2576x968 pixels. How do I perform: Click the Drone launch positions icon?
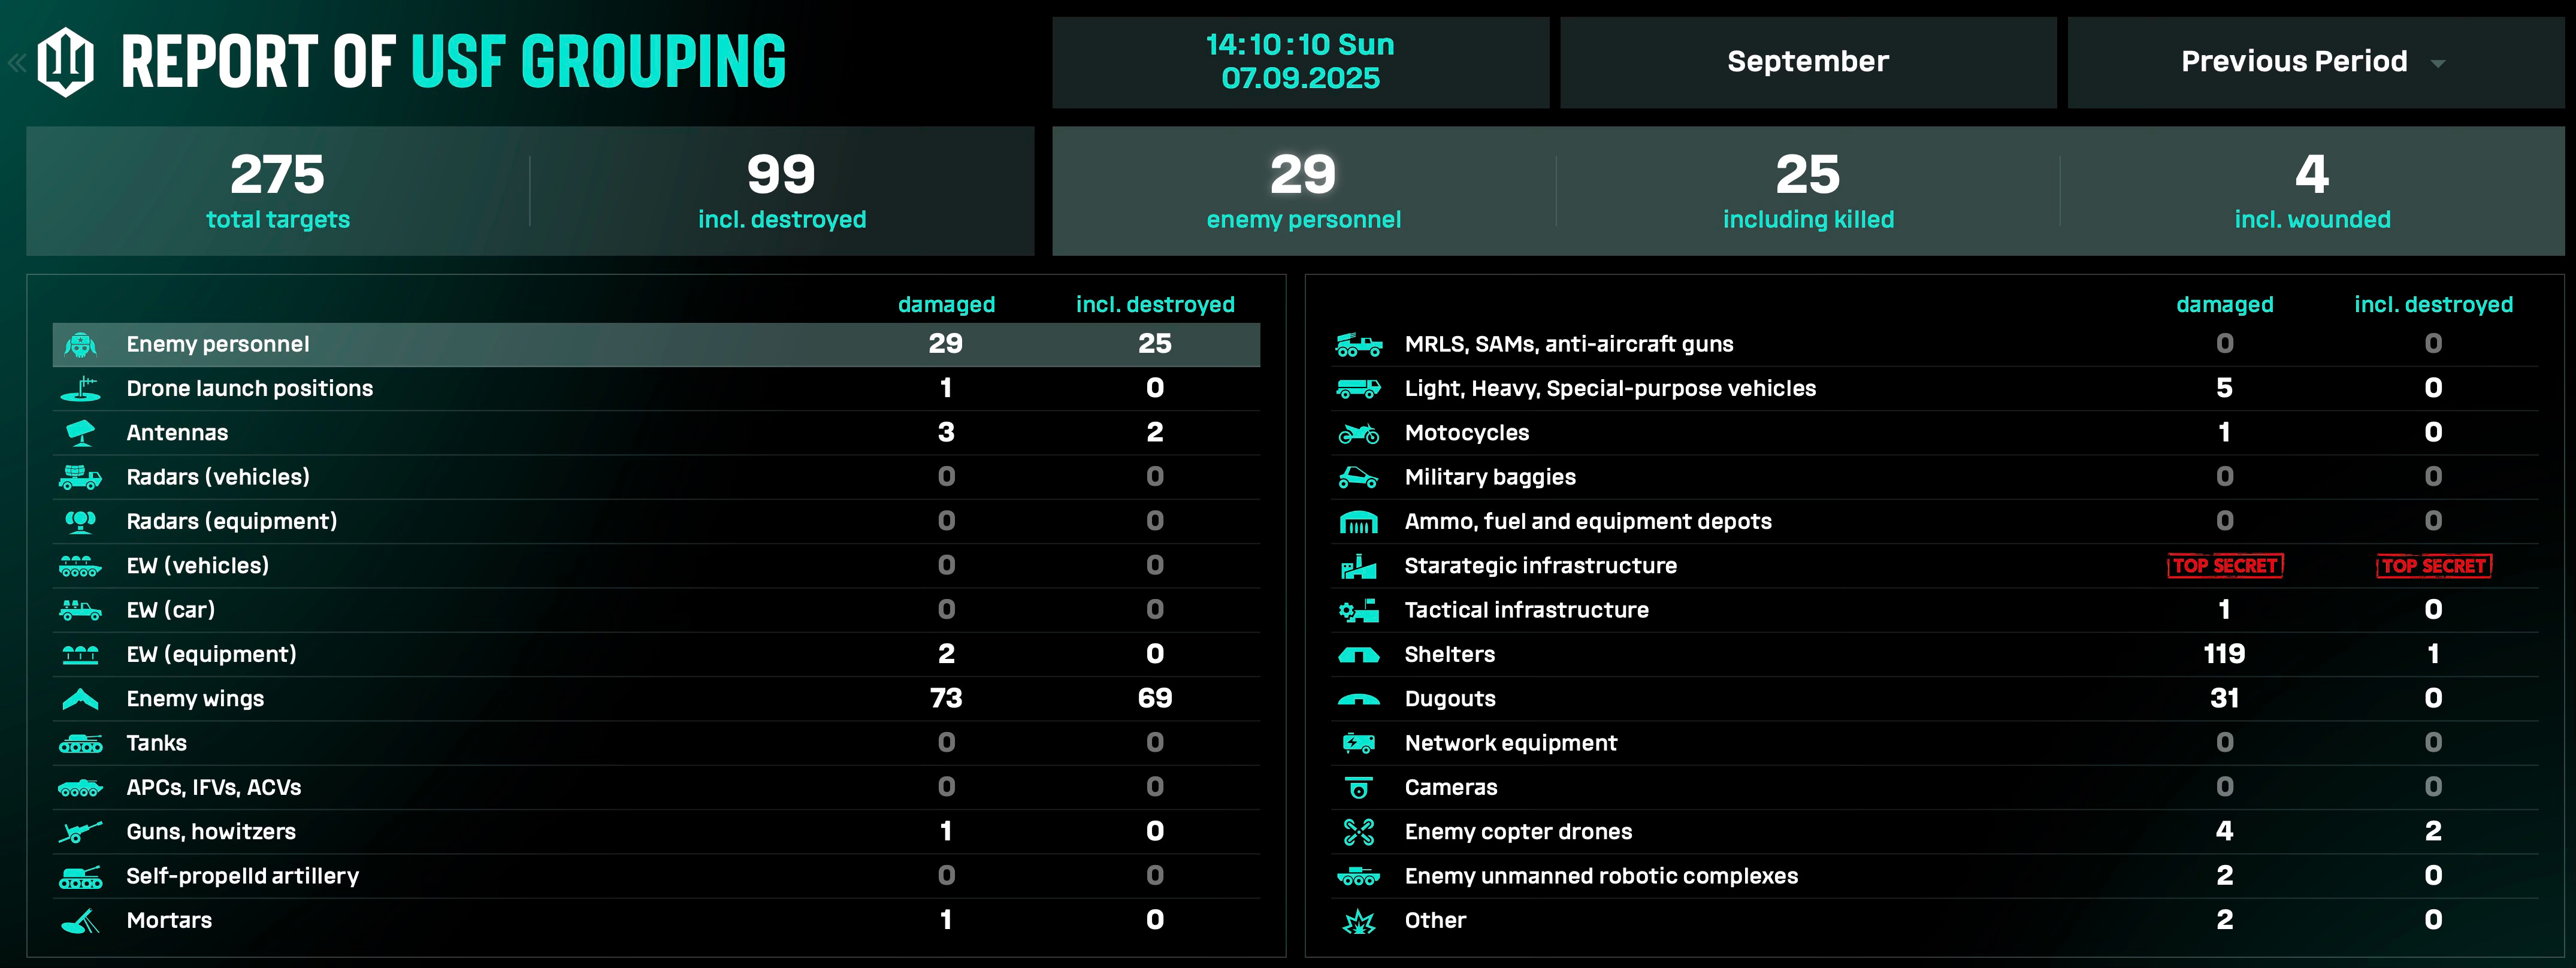[x=80, y=389]
